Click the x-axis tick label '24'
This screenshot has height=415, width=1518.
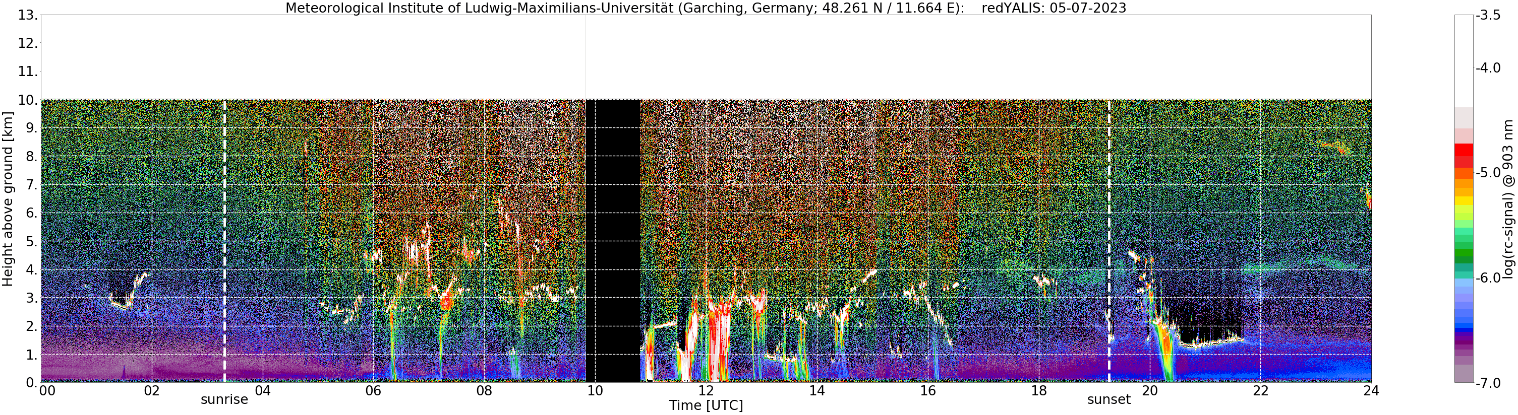coord(1371,391)
